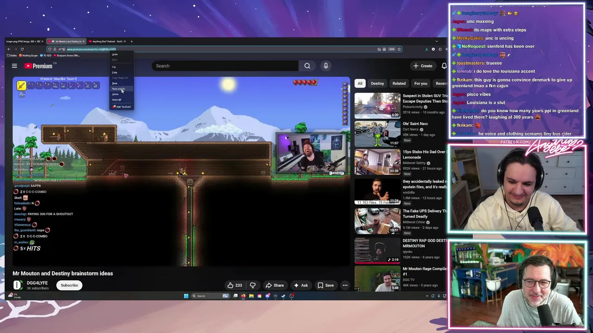Open File Explorer from the taskbar
This screenshot has height=333, width=593.
[252, 296]
